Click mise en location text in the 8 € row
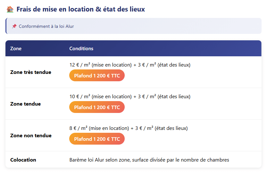The height and width of the screenshot is (175, 267). click(x=109, y=128)
